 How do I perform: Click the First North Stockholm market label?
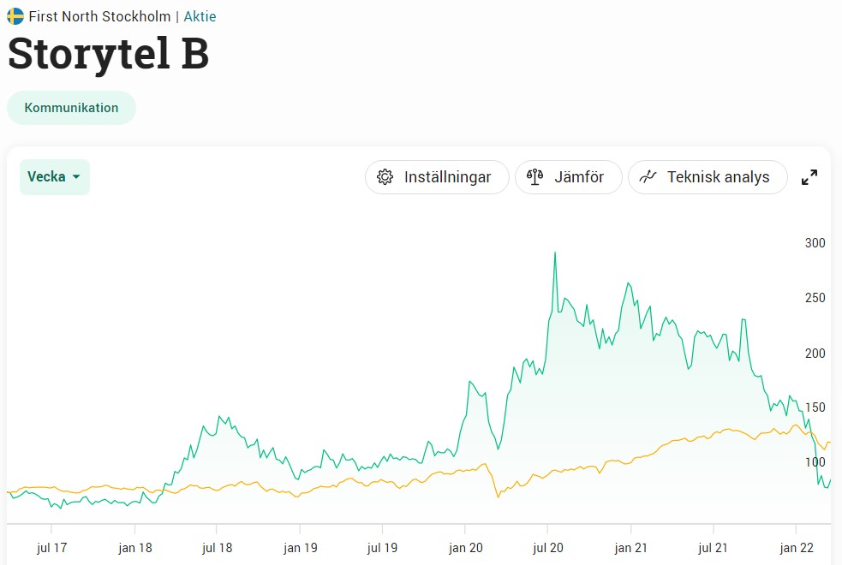tap(99, 16)
